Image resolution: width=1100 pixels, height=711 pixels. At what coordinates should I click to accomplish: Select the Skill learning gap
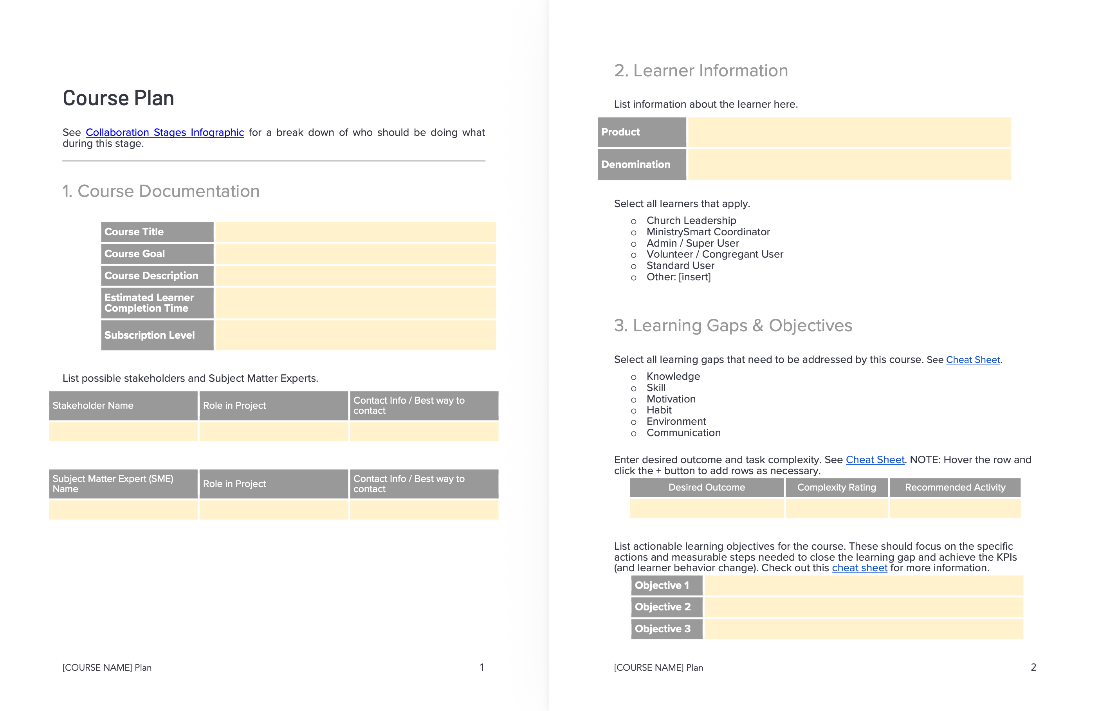(x=656, y=388)
